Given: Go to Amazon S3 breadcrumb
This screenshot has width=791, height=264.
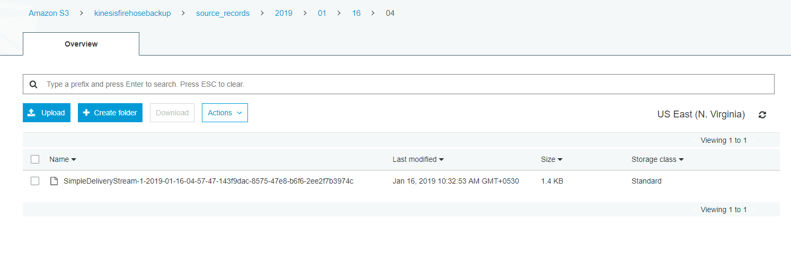Looking at the screenshot, I should (x=49, y=13).
